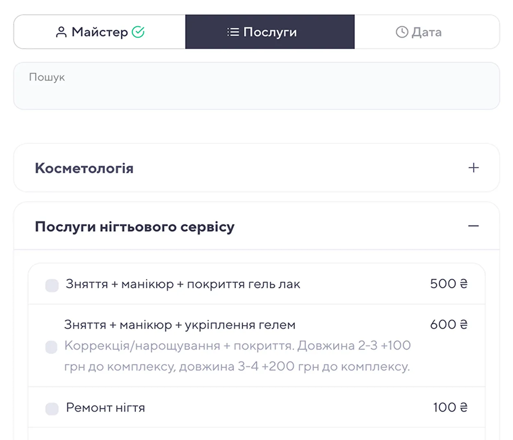Open the Дата tab
This screenshot has width=513, height=440.
[427, 32]
